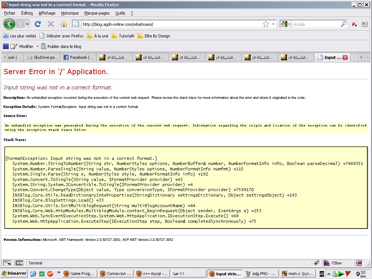372x279 pixels.
Task: Open the Marque-pages menu
Action: coord(97,13)
